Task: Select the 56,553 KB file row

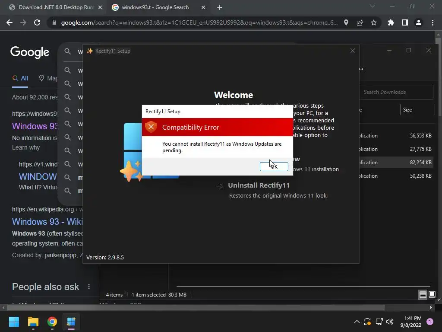Action: [x=396, y=135]
